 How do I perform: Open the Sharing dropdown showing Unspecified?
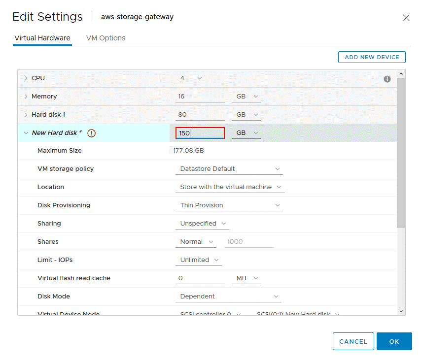(x=202, y=223)
